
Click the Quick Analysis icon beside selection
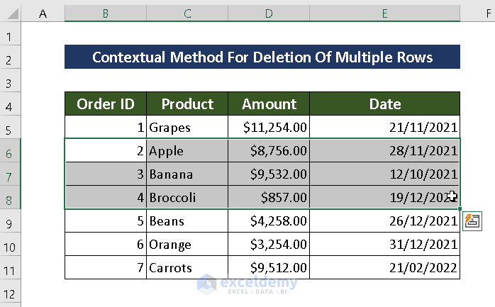pos(472,221)
